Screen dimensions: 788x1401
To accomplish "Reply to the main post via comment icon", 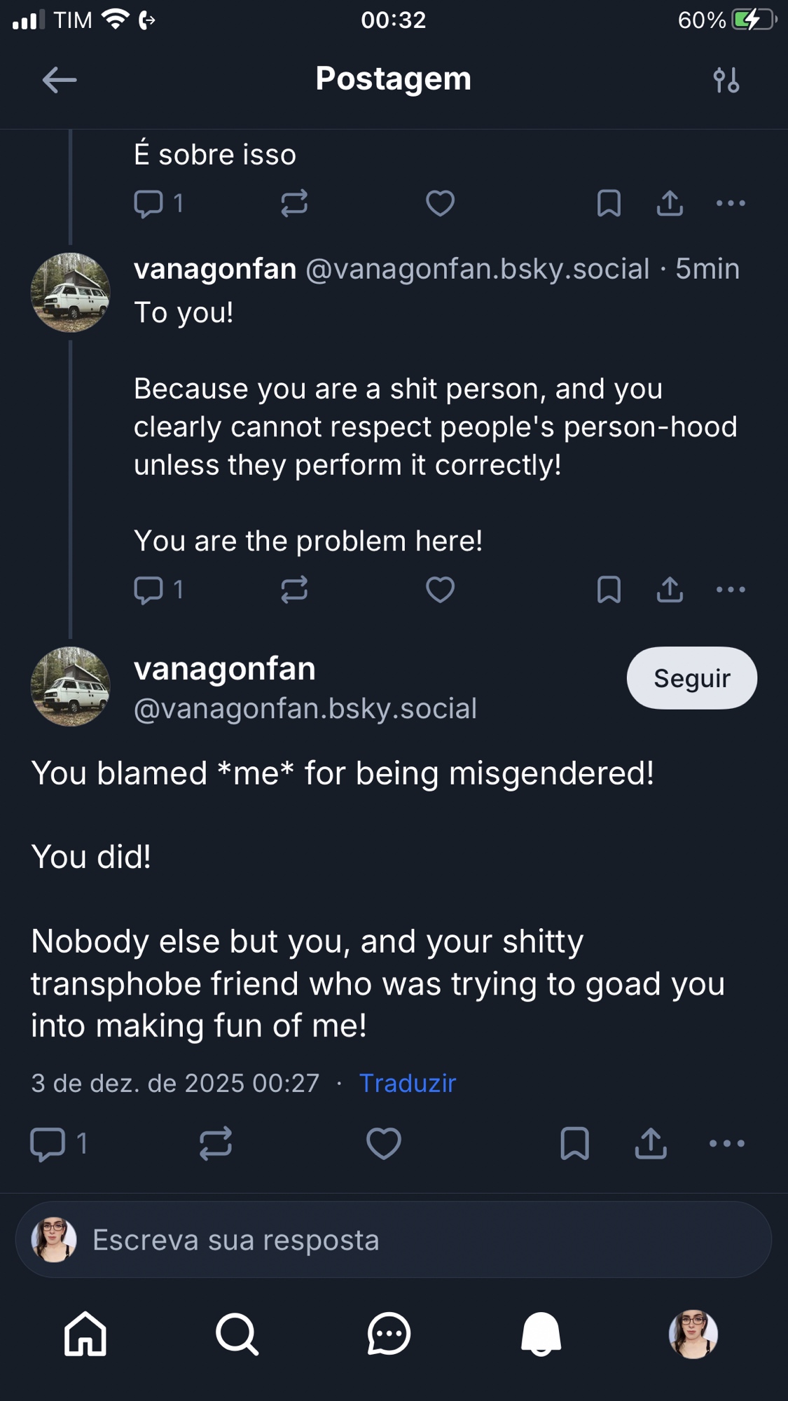I will 48,1144.
